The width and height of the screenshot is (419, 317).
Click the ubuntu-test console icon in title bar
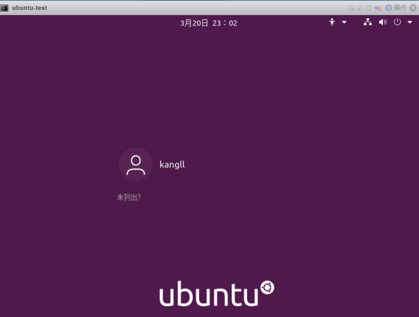click(4, 8)
